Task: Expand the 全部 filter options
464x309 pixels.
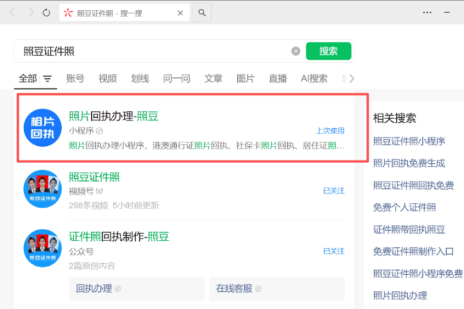Action: 47,79
